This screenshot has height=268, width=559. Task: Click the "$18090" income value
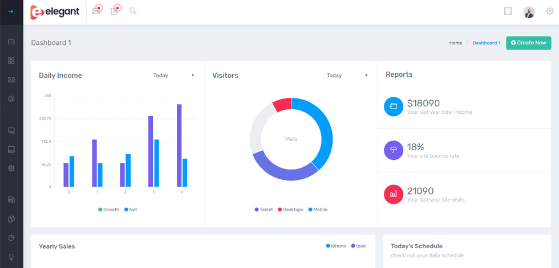[423, 104]
